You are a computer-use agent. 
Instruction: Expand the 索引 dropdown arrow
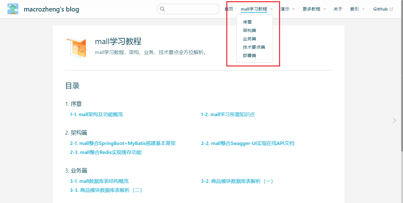pyautogui.click(x=363, y=9)
